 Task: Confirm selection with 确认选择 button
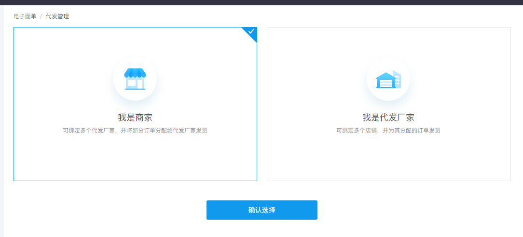[262, 210]
